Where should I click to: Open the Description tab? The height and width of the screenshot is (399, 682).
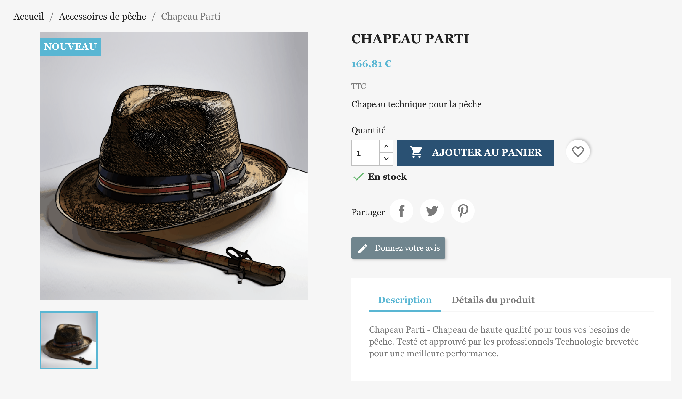click(405, 300)
